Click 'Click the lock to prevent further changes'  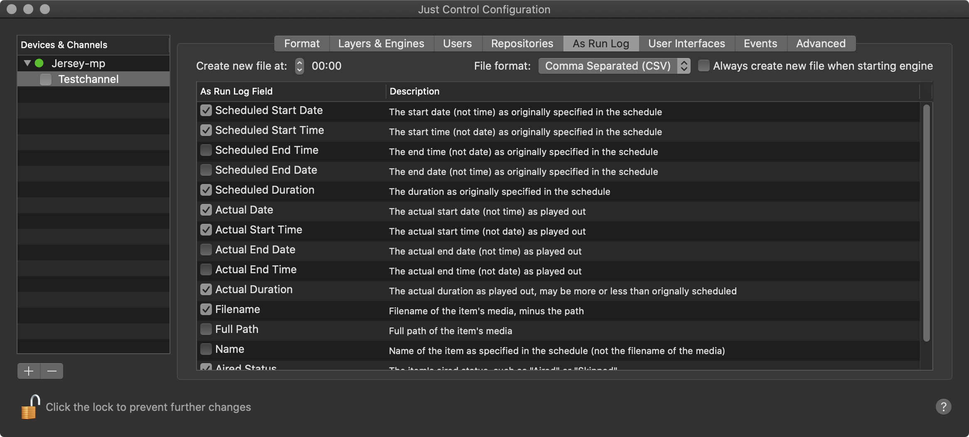pyautogui.click(x=148, y=407)
